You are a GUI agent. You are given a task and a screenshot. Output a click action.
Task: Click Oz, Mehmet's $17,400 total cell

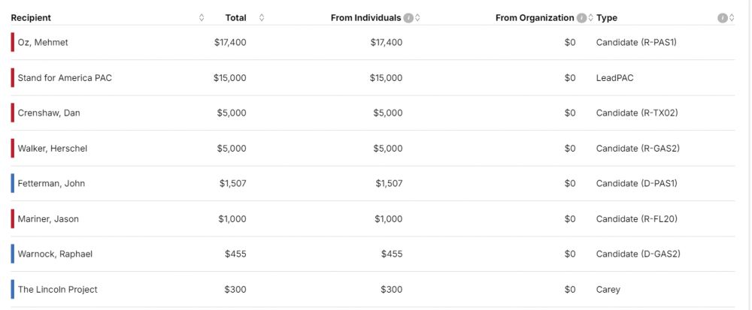(x=230, y=43)
